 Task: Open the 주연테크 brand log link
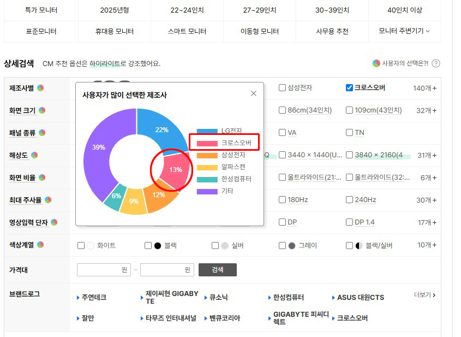(94, 298)
